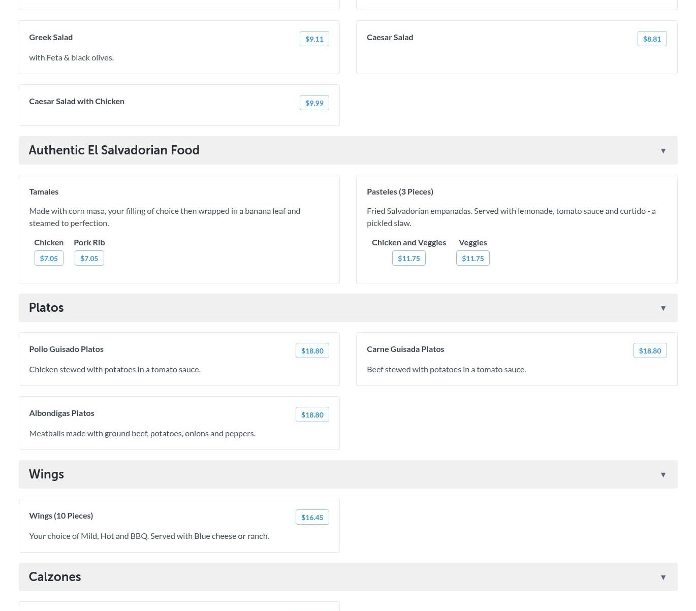
Task: Click the Platos section heading
Action: [x=46, y=308]
